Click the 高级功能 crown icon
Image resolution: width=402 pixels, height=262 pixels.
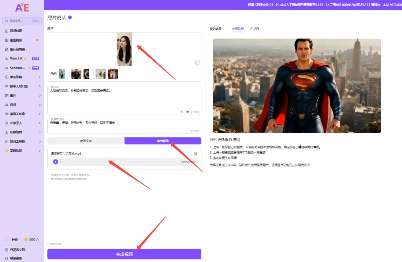point(7,151)
